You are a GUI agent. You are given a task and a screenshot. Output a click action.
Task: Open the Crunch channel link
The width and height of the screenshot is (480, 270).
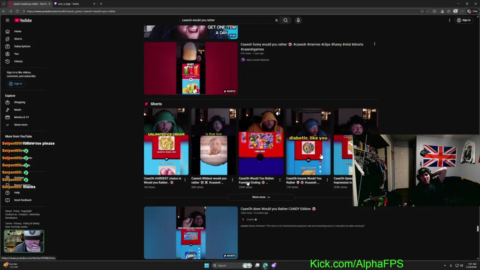(x=250, y=220)
